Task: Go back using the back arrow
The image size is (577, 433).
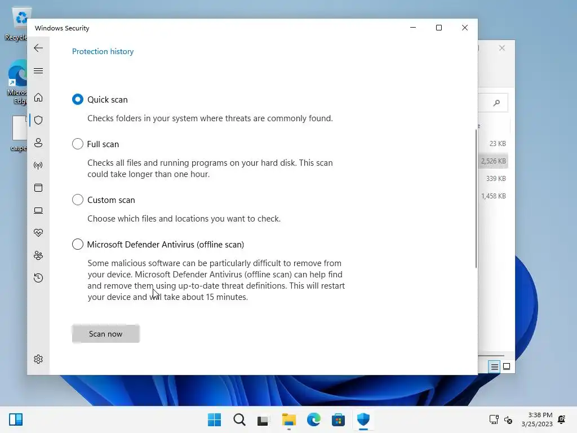Action: [38, 48]
